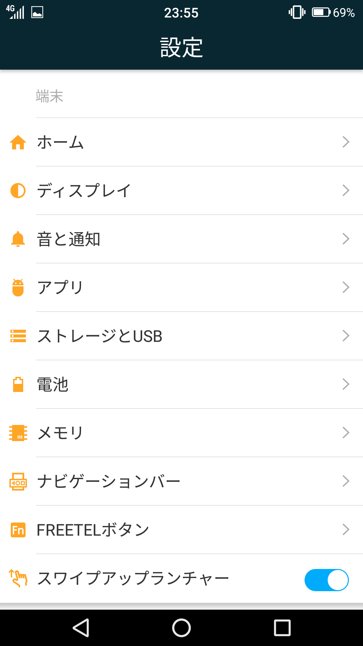Tap the orange battery icon
This screenshot has height=646, width=363.
coord(18,385)
